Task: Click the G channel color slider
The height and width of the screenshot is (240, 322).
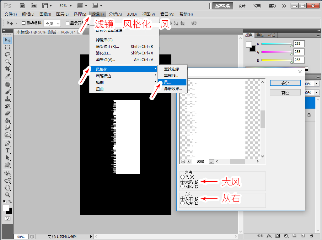Action: tap(276, 52)
